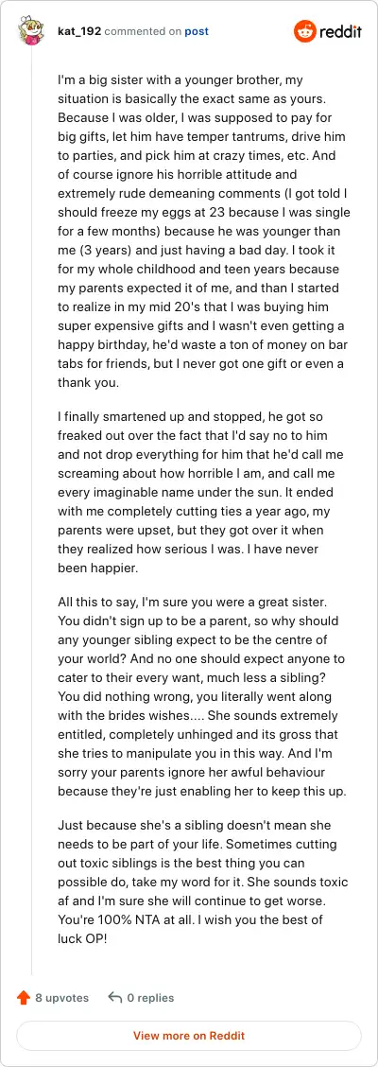Screen dimensions: 378x1067
Task: Click the orange upvote arrow icon
Action: click(x=23, y=998)
